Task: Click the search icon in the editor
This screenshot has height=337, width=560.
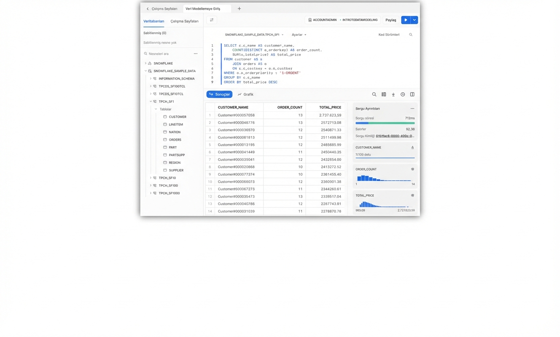Action: (410, 35)
